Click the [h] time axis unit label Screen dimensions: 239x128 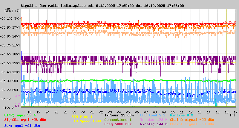pos(232,115)
